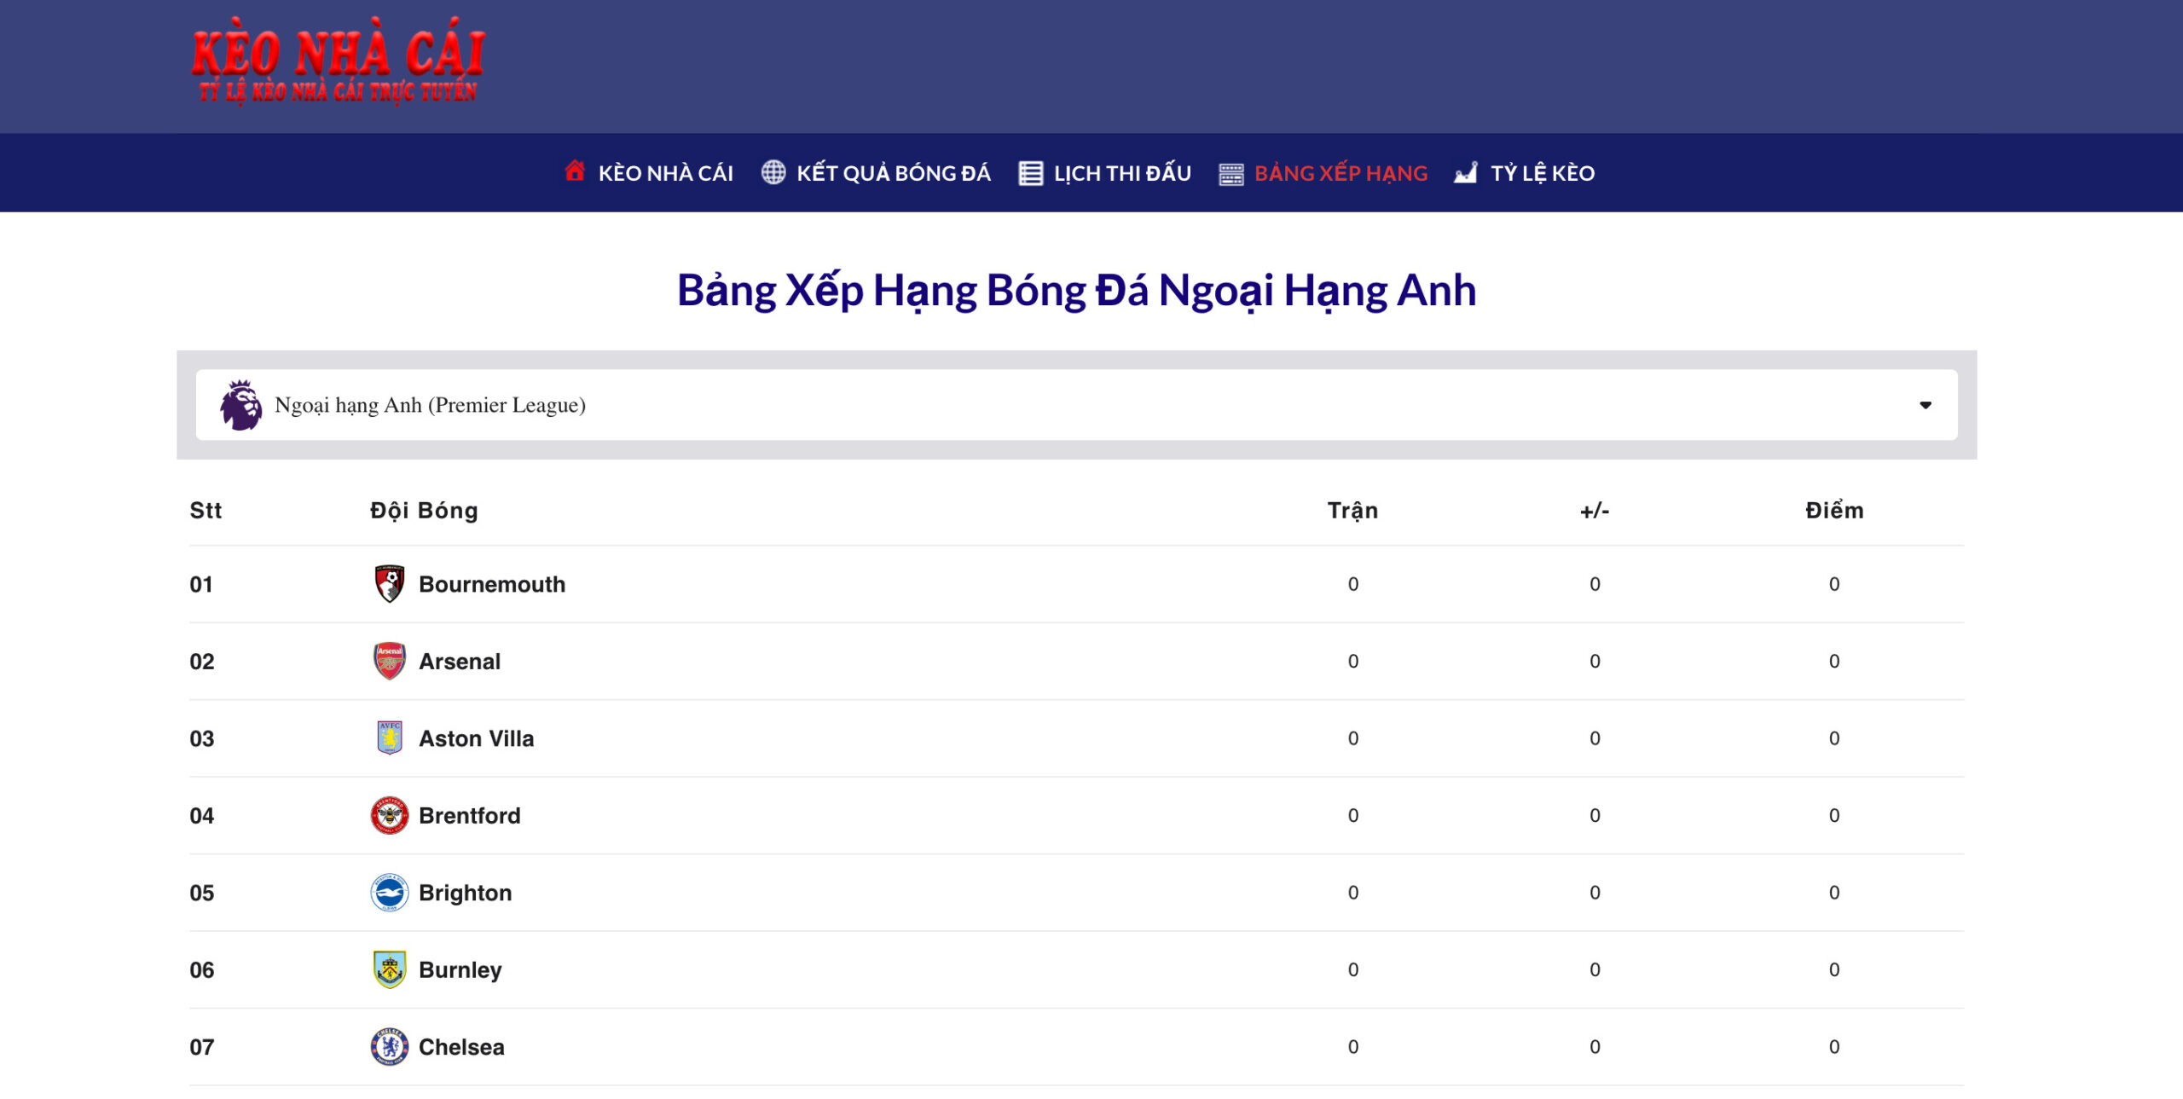
Task: Click the Burnley team name link
Action: pyautogui.click(x=460, y=969)
